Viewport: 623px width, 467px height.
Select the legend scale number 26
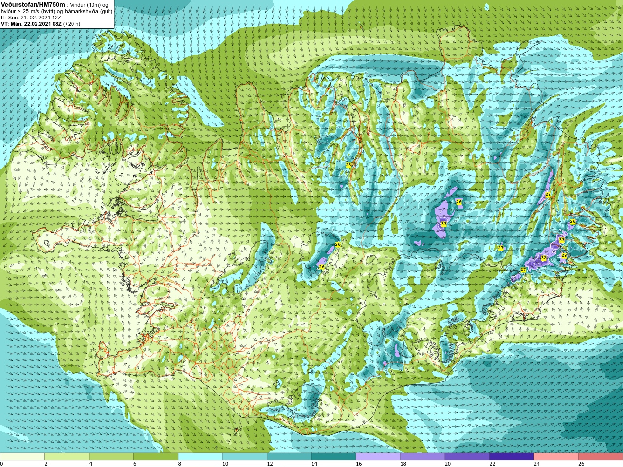[581, 464]
